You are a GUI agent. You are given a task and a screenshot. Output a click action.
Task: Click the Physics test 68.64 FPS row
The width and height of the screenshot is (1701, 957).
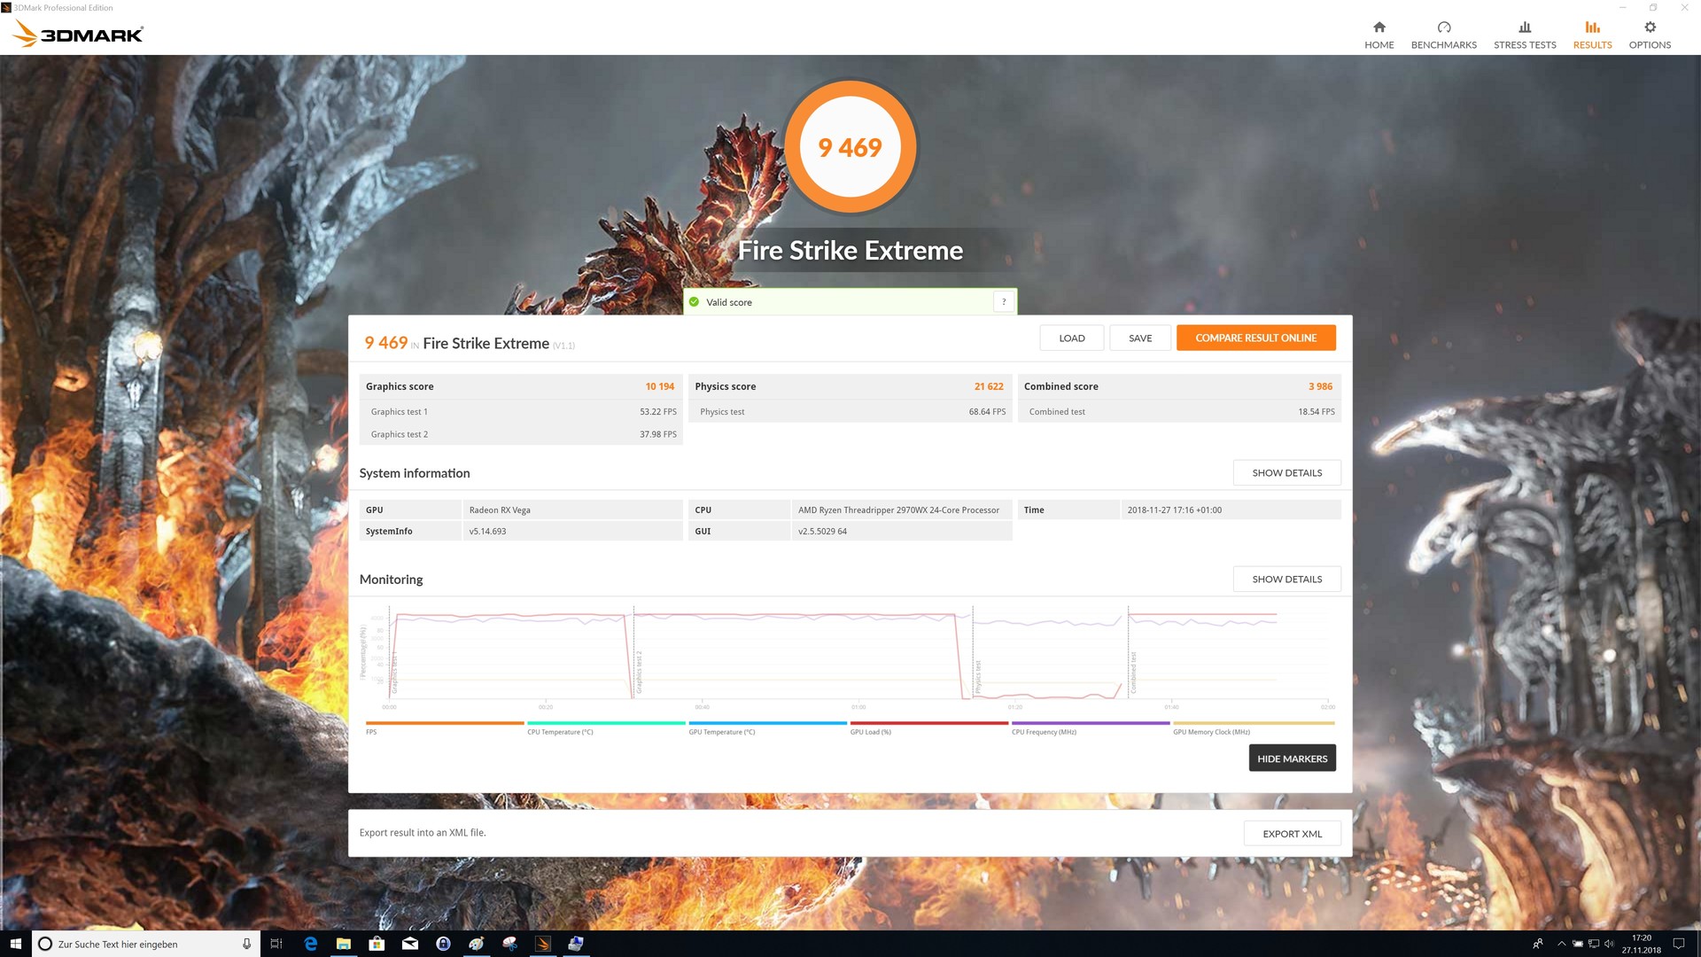[x=850, y=412]
